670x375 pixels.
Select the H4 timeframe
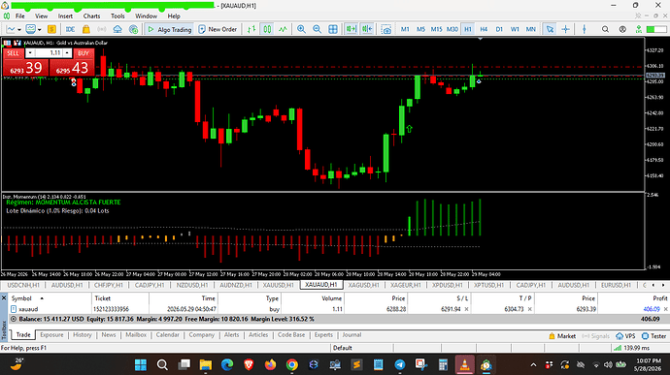coord(484,29)
